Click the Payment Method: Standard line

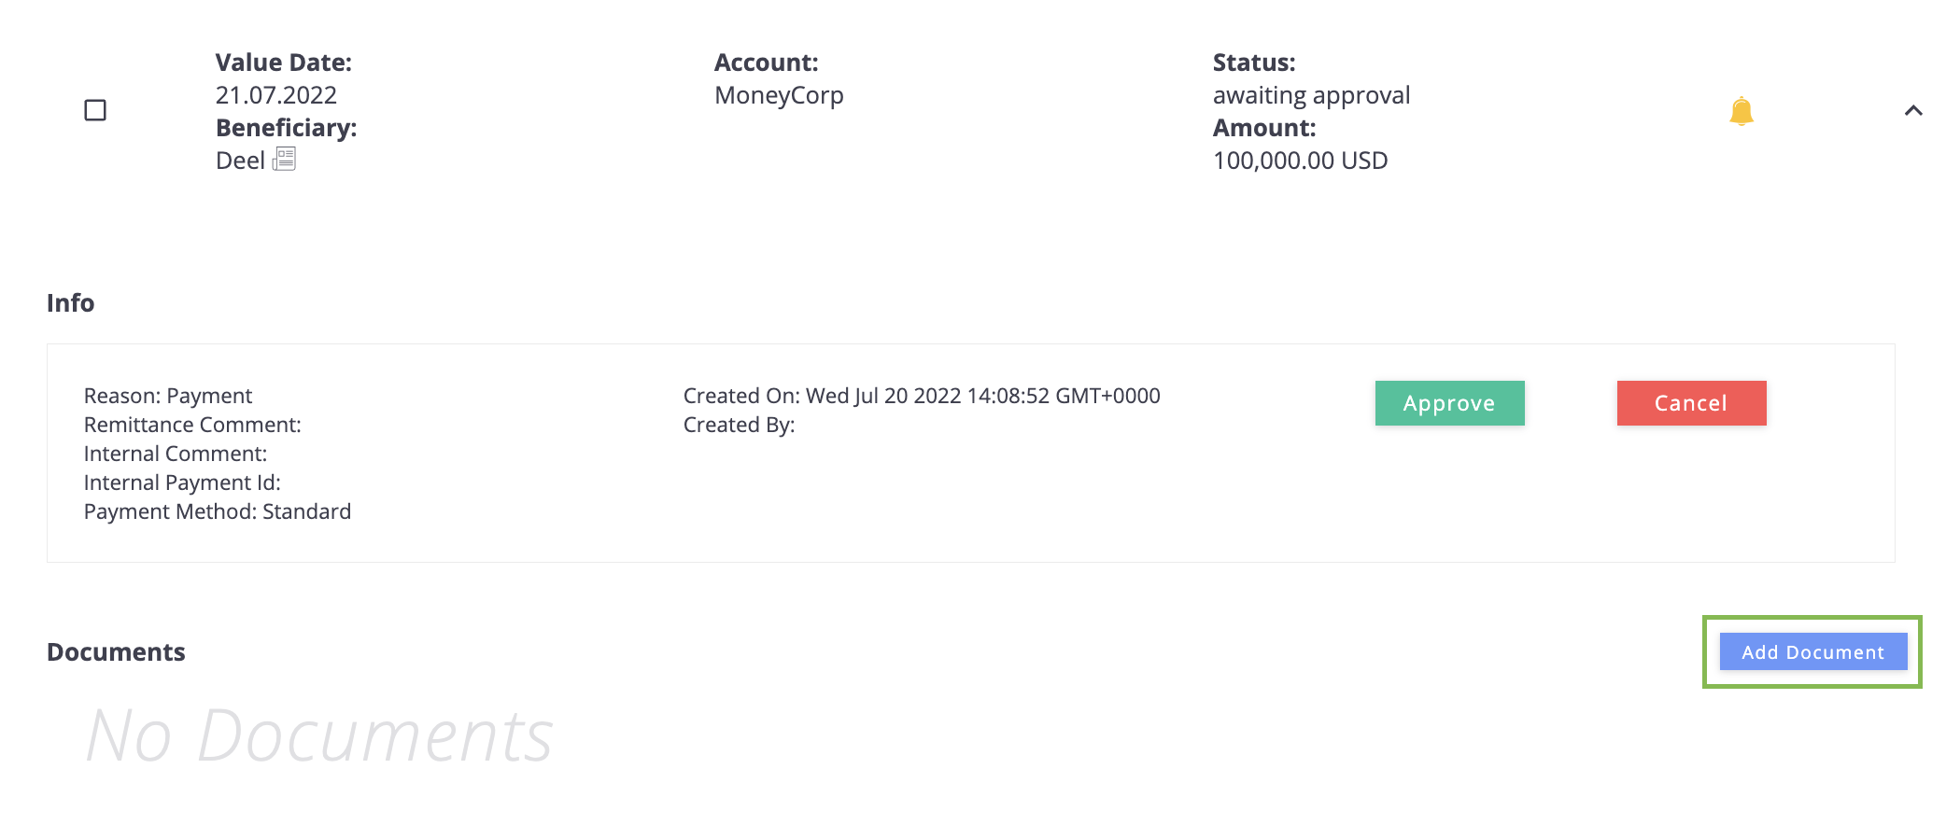click(x=218, y=511)
